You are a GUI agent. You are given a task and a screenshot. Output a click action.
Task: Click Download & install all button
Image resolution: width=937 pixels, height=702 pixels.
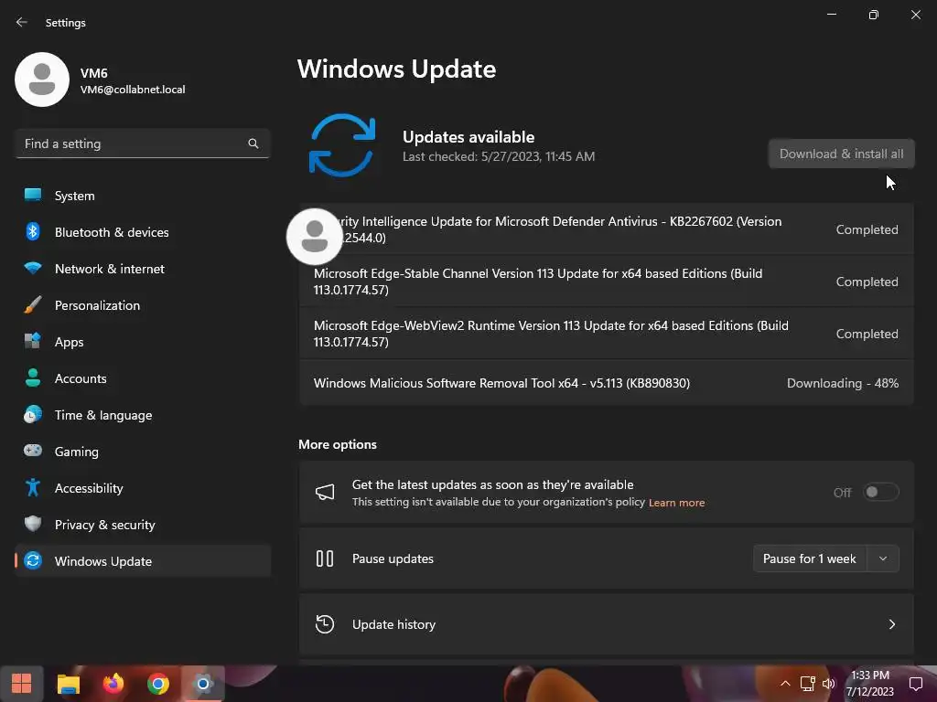tap(842, 154)
